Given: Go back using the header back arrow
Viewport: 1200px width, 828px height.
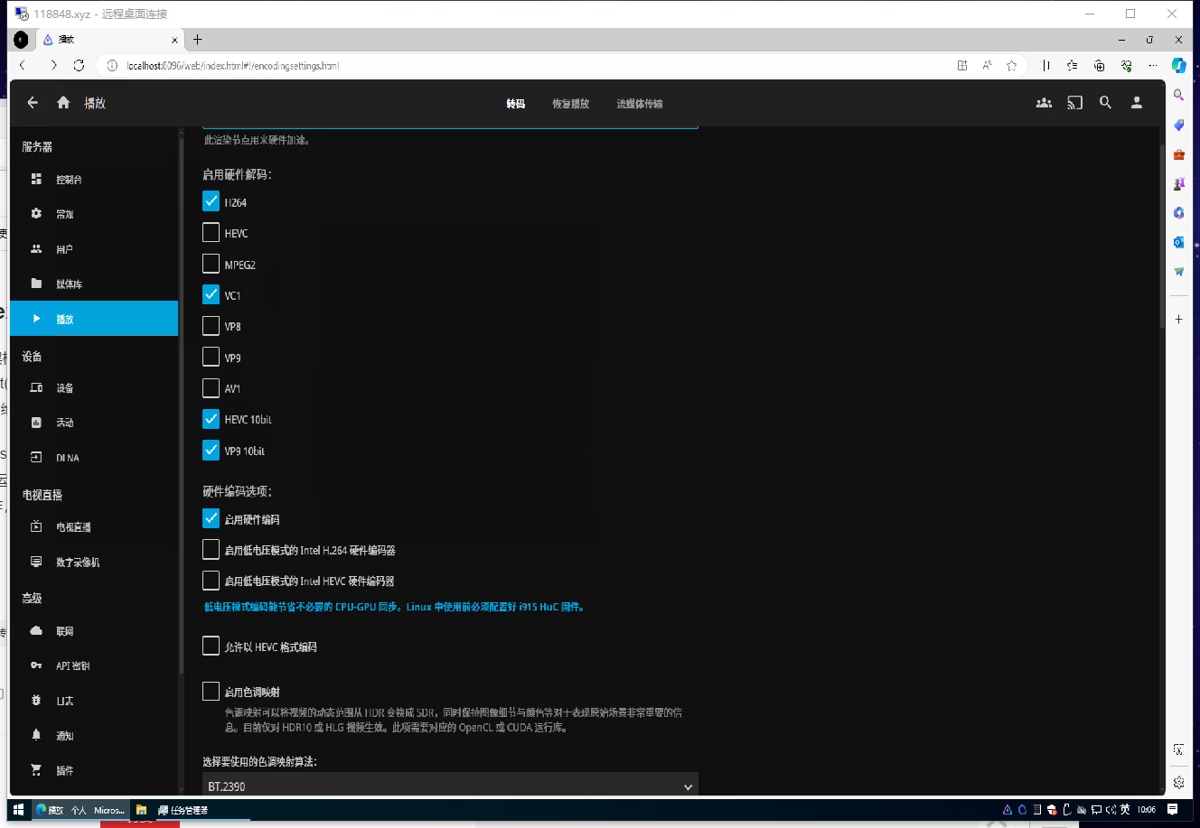Looking at the screenshot, I should point(33,103).
